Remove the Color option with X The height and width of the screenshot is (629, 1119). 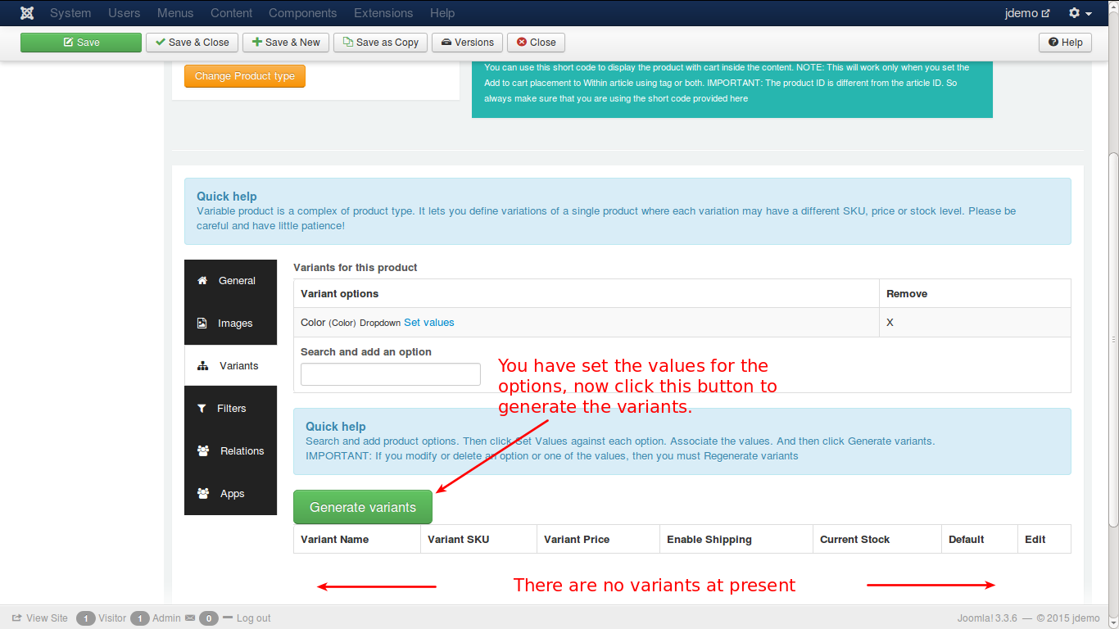890,323
